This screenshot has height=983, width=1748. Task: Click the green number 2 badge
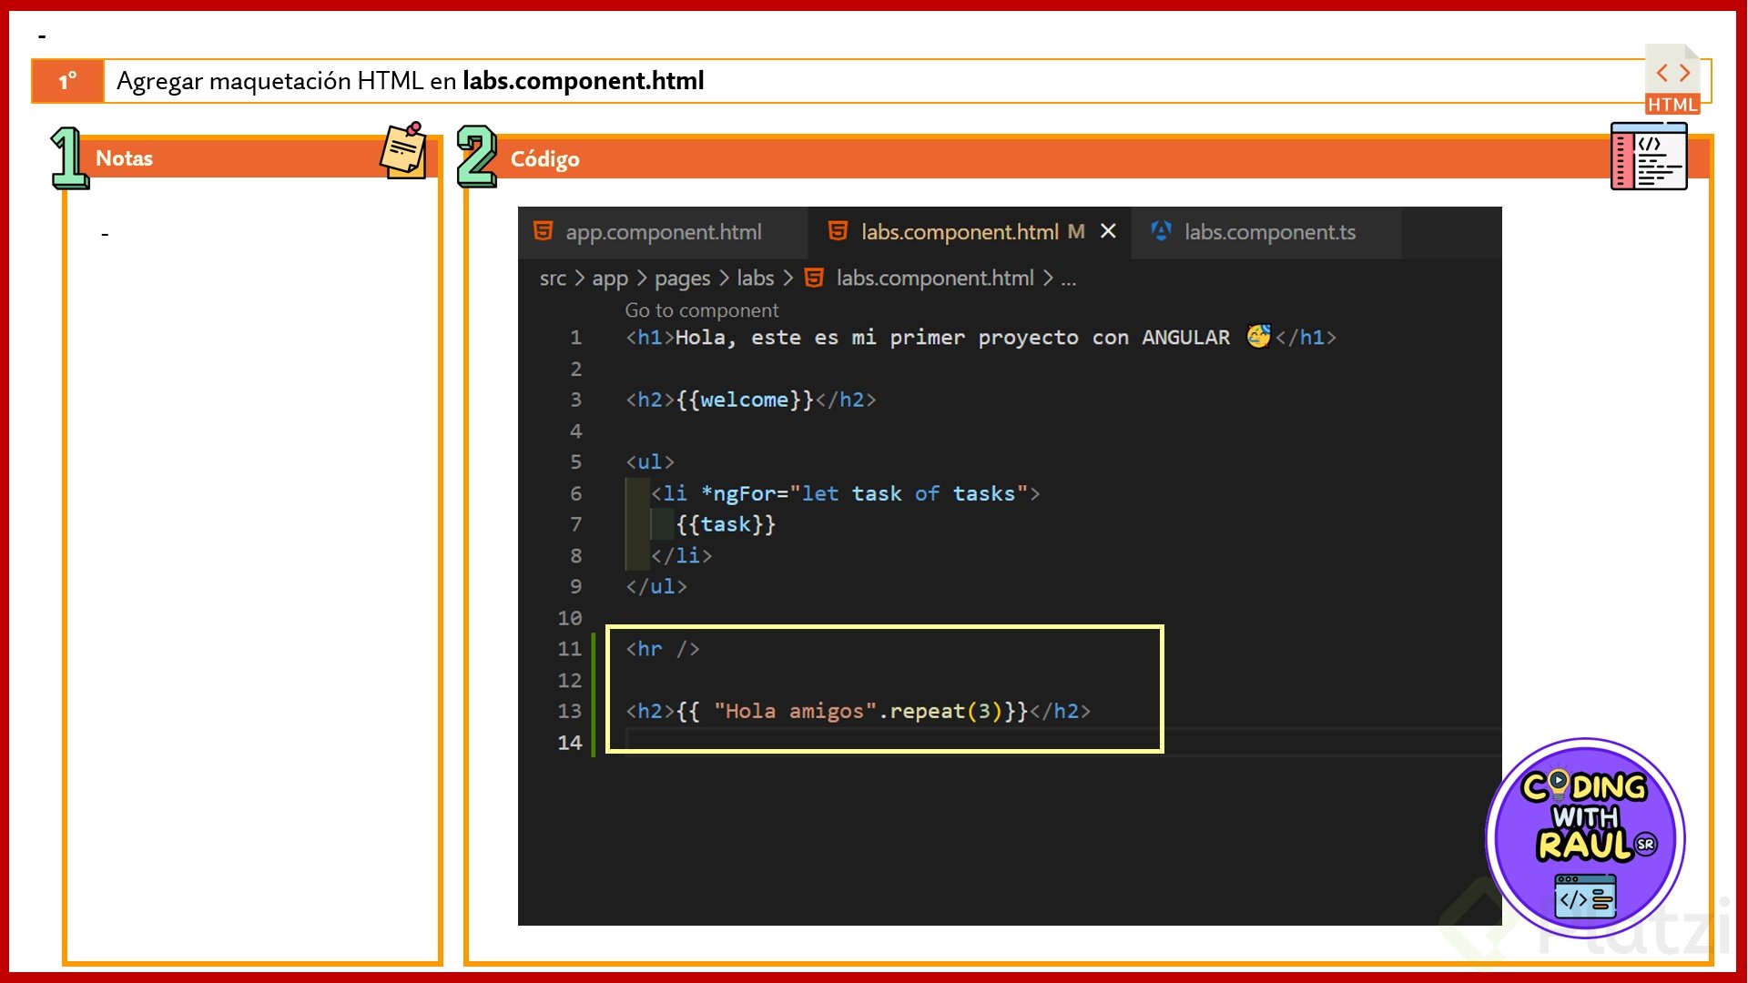tap(476, 157)
